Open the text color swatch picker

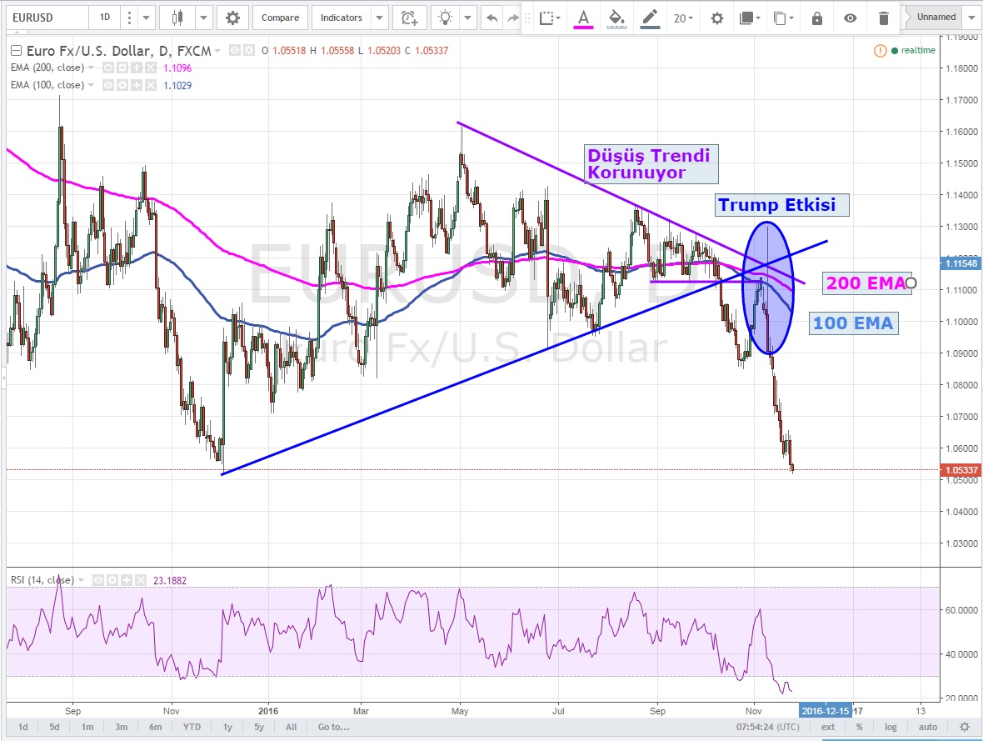click(x=583, y=18)
